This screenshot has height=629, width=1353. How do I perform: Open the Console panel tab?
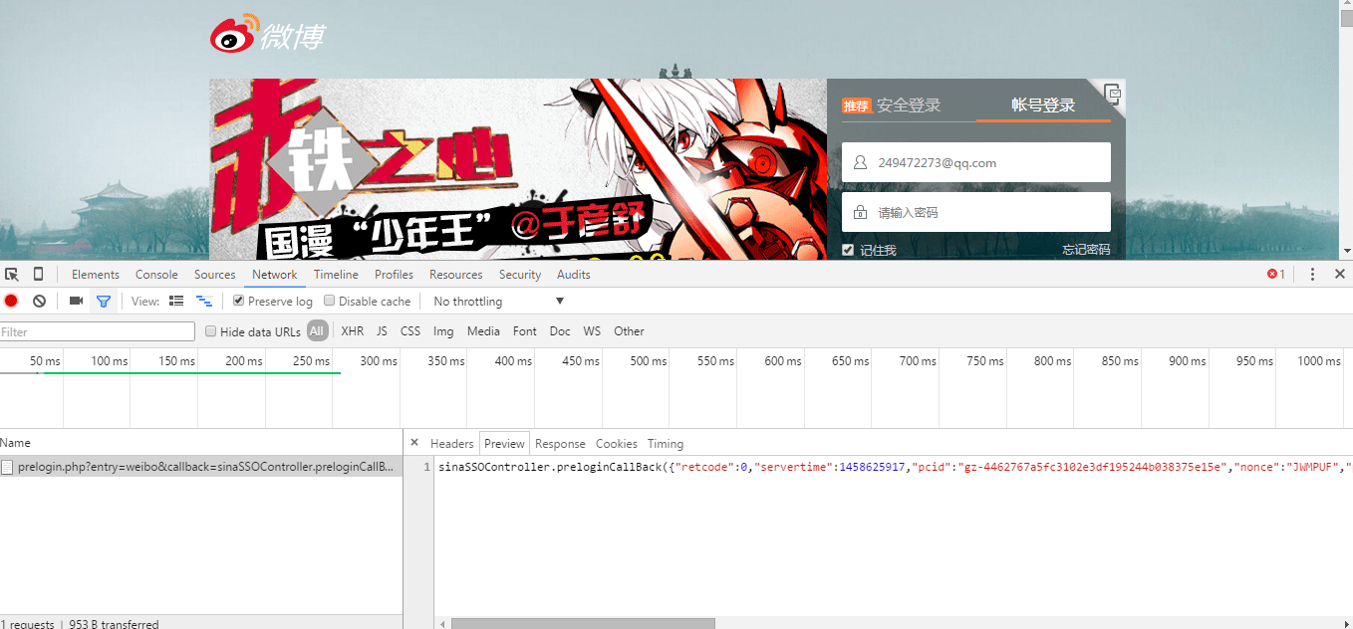coord(156,275)
